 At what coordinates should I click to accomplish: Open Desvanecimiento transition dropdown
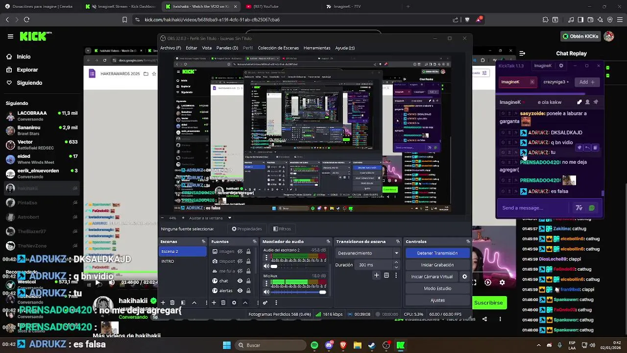(x=368, y=253)
